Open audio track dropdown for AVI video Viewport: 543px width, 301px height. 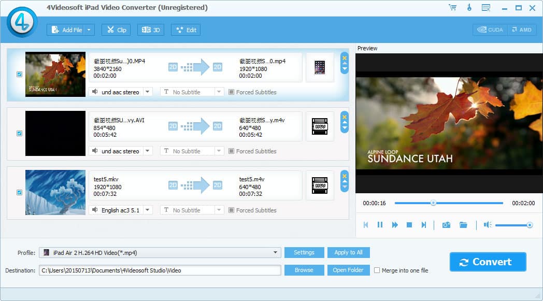coord(148,151)
